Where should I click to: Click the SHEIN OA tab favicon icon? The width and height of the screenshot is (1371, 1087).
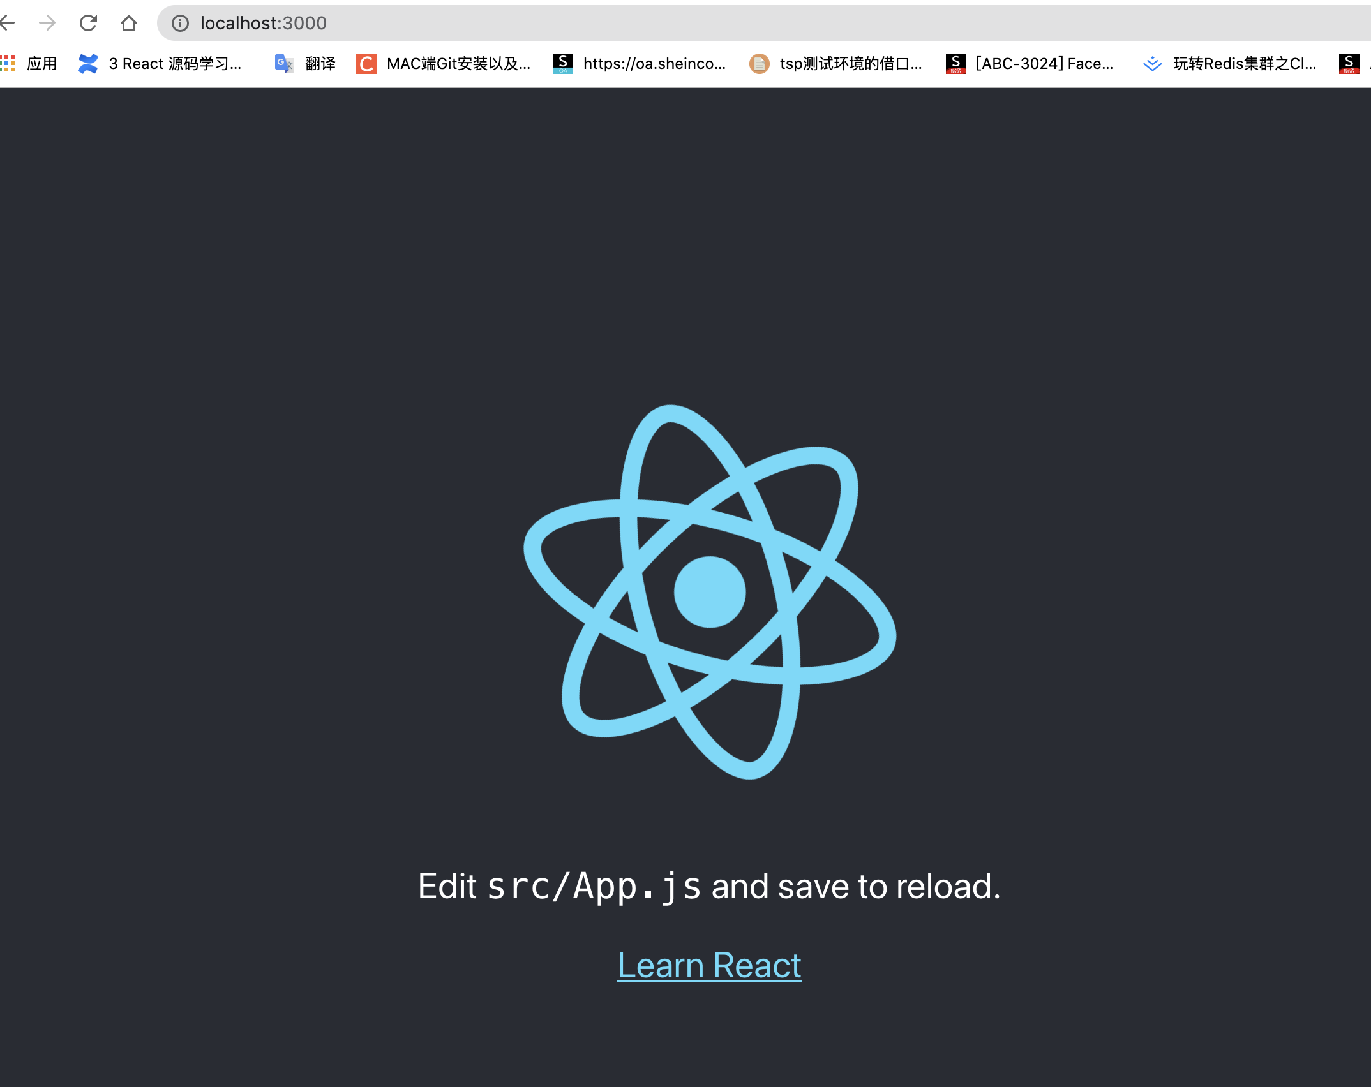(x=563, y=63)
